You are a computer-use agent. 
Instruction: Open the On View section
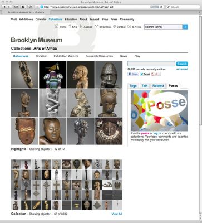41,56
